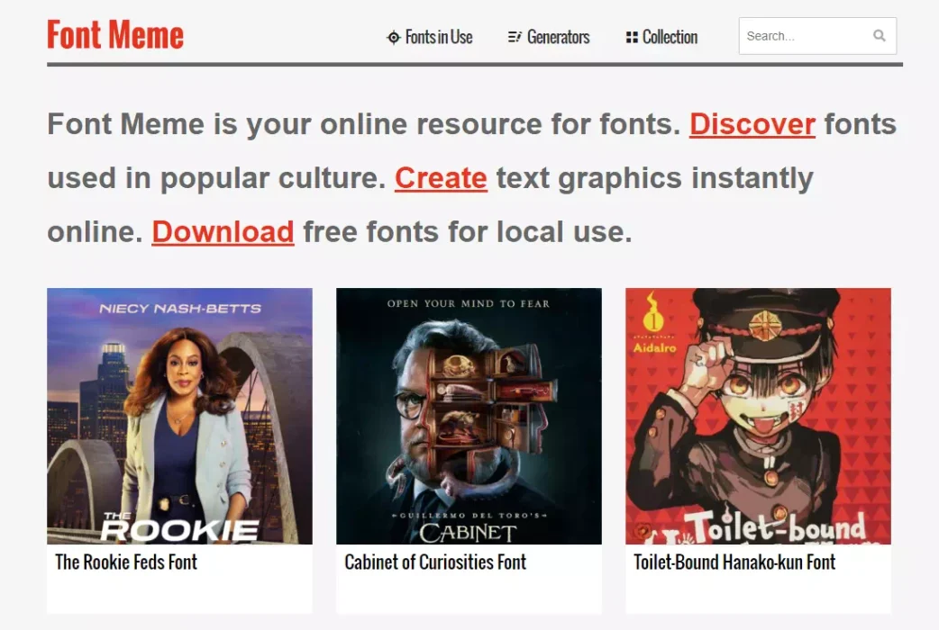
Task: Click the Font Meme site logo
Action: pos(115,35)
